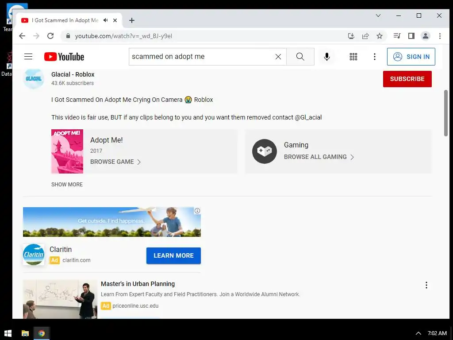Click the Claritin round logo
This screenshot has width=453, height=340.
[x=34, y=255]
